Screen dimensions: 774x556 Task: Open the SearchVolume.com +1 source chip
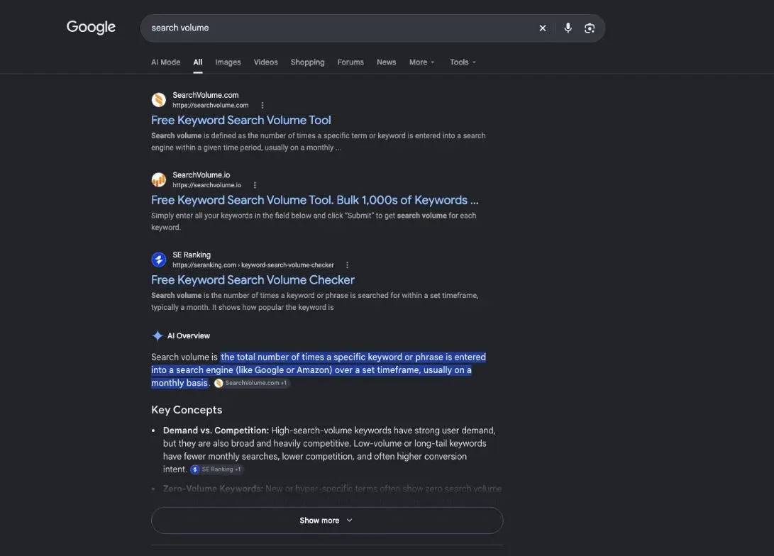(x=252, y=384)
